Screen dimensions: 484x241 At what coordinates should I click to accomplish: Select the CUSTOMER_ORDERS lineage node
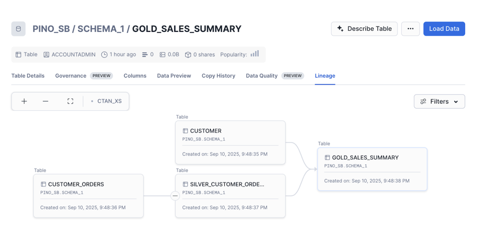point(88,196)
